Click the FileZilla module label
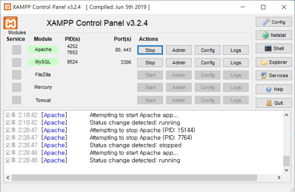This screenshot has height=192, width=295. 43,75
